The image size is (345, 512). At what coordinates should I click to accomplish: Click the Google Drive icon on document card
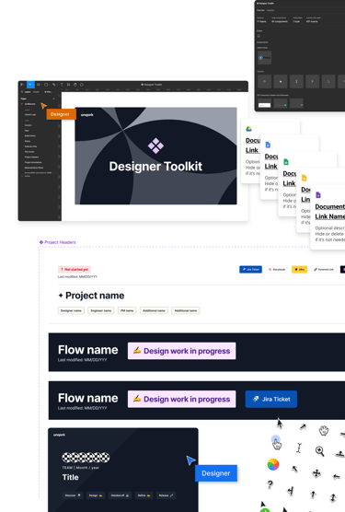[248, 129]
